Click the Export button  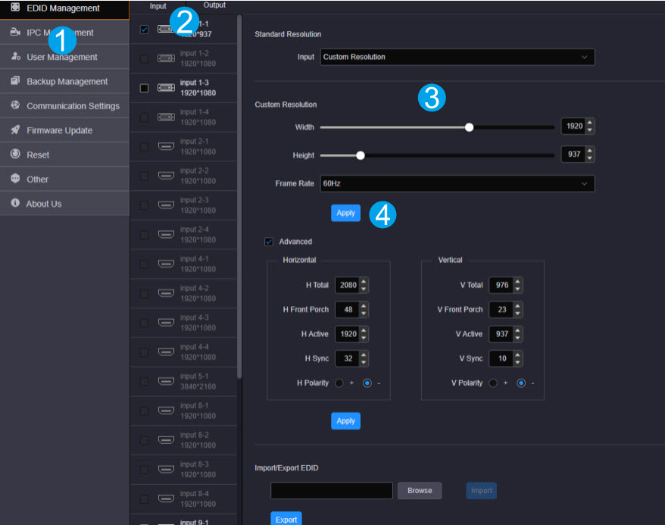[286, 520]
